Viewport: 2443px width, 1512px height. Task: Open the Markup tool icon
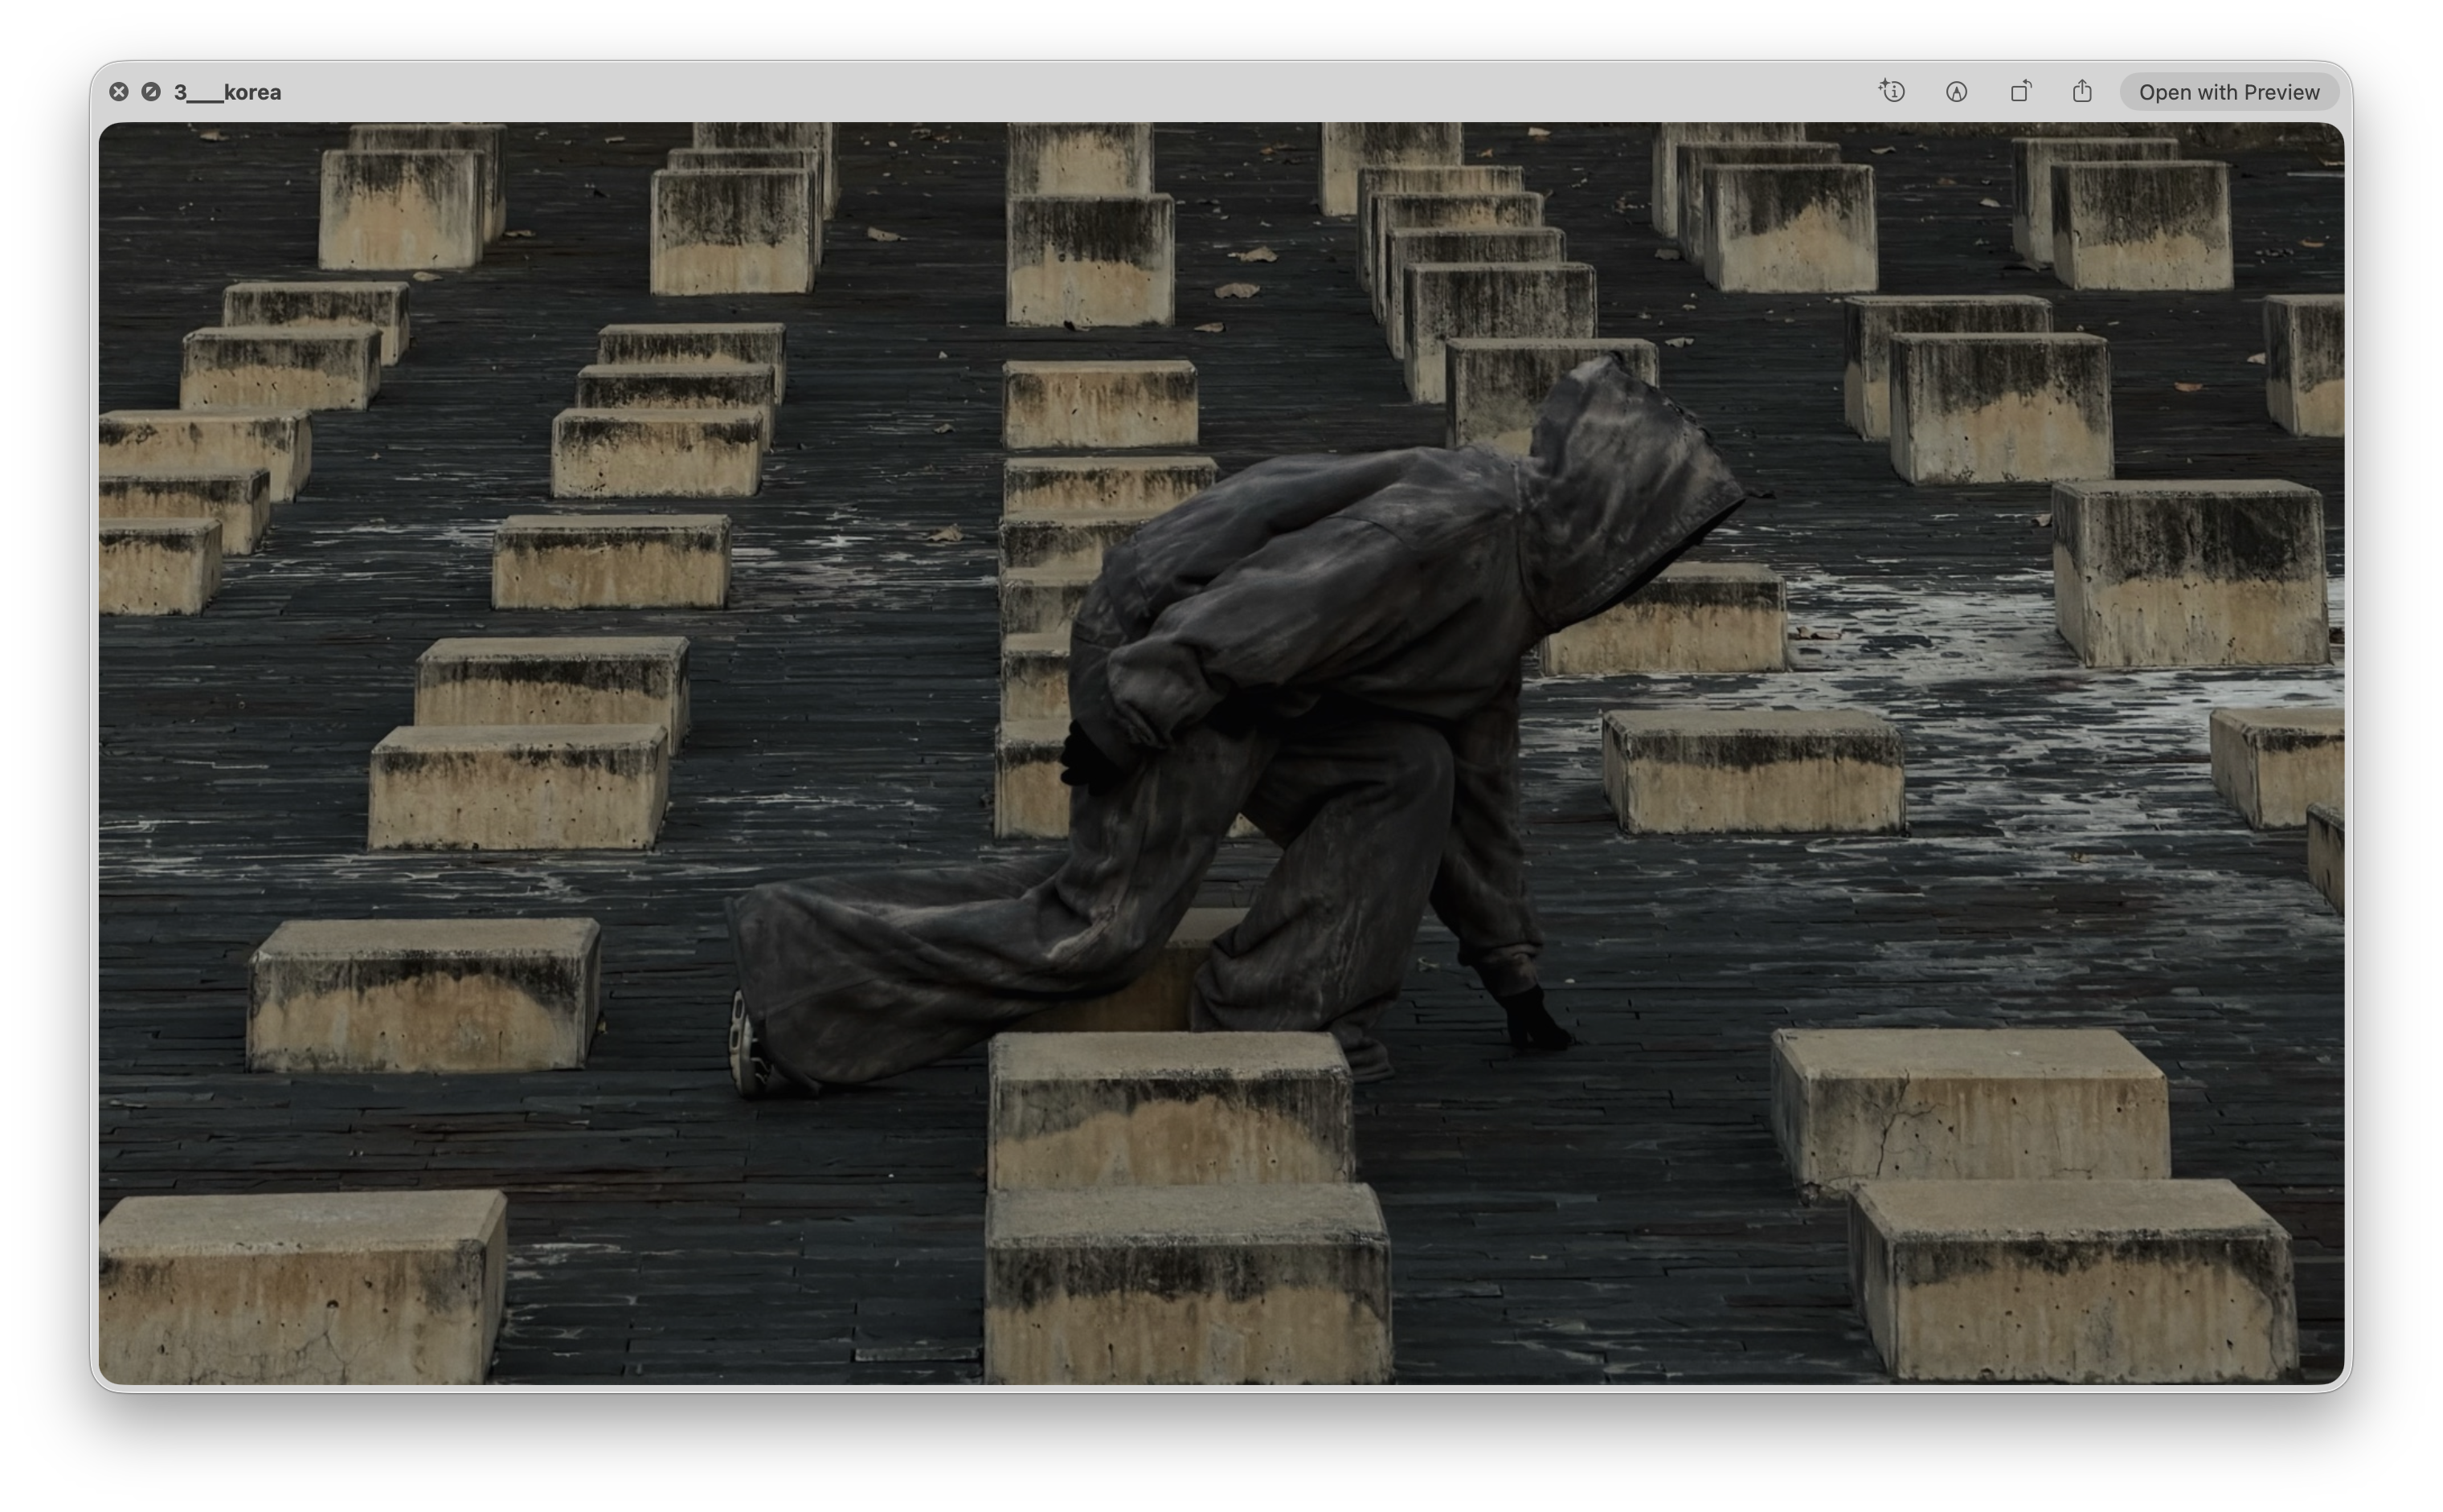click(x=1956, y=92)
